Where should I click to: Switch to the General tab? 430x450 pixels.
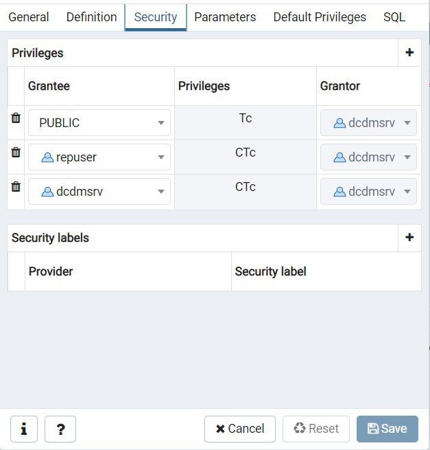(29, 17)
